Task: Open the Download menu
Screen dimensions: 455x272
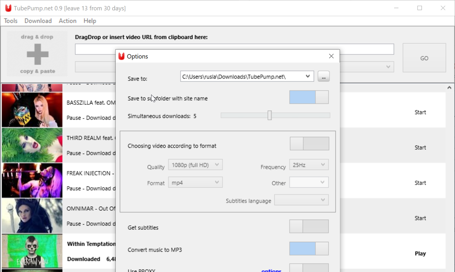Action: [x=38, y=21]
